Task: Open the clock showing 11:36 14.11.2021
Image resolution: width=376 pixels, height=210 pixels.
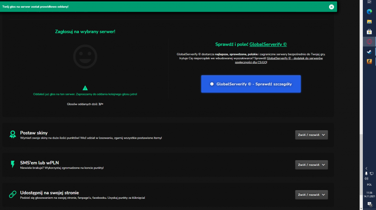Action: [x=369, y=195]
